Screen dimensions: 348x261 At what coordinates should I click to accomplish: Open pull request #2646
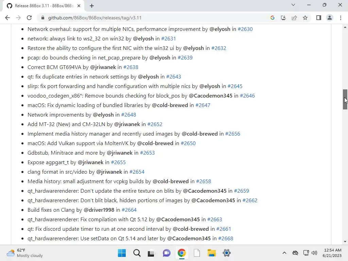(x=247, y=95)
